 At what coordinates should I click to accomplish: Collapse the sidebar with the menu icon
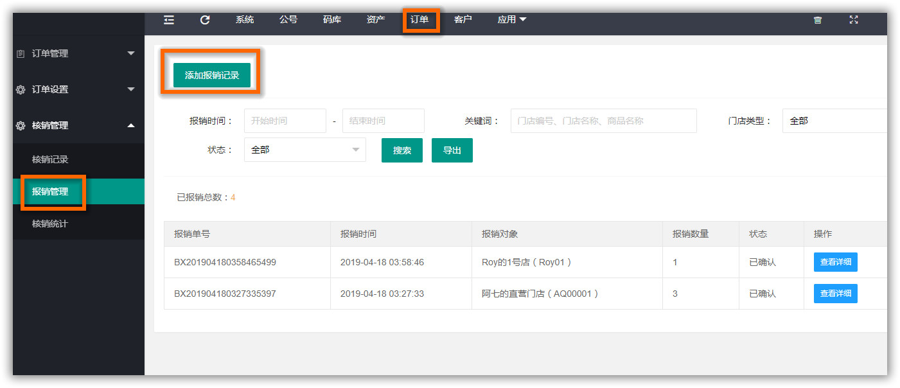pyautogui.click(x=169, y=20)
